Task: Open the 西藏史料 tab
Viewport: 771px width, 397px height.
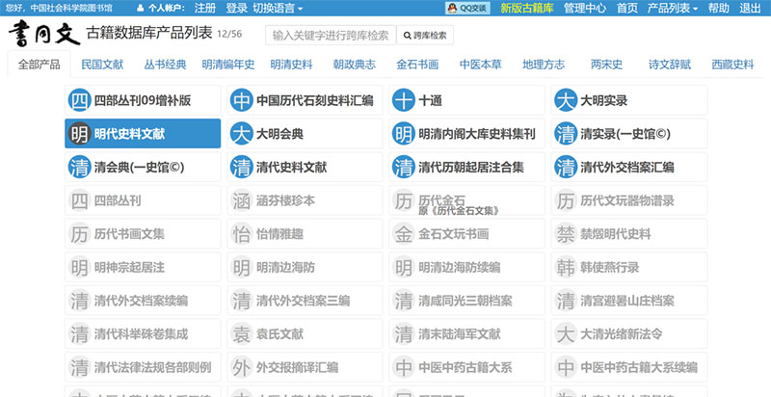Action: click(x=732, y=65)
